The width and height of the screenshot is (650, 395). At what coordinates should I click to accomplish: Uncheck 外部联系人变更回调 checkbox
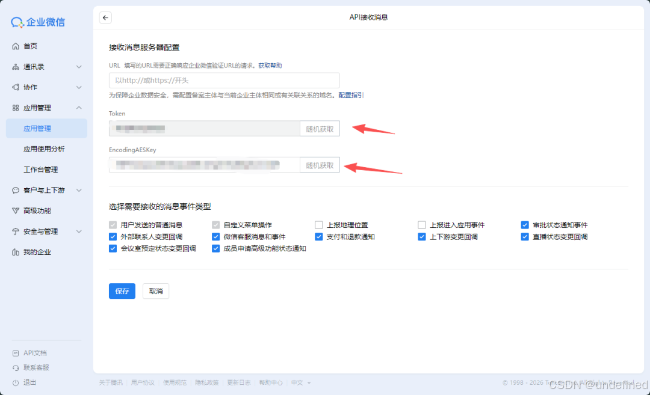pyautogui.click(x=113, y=236)
